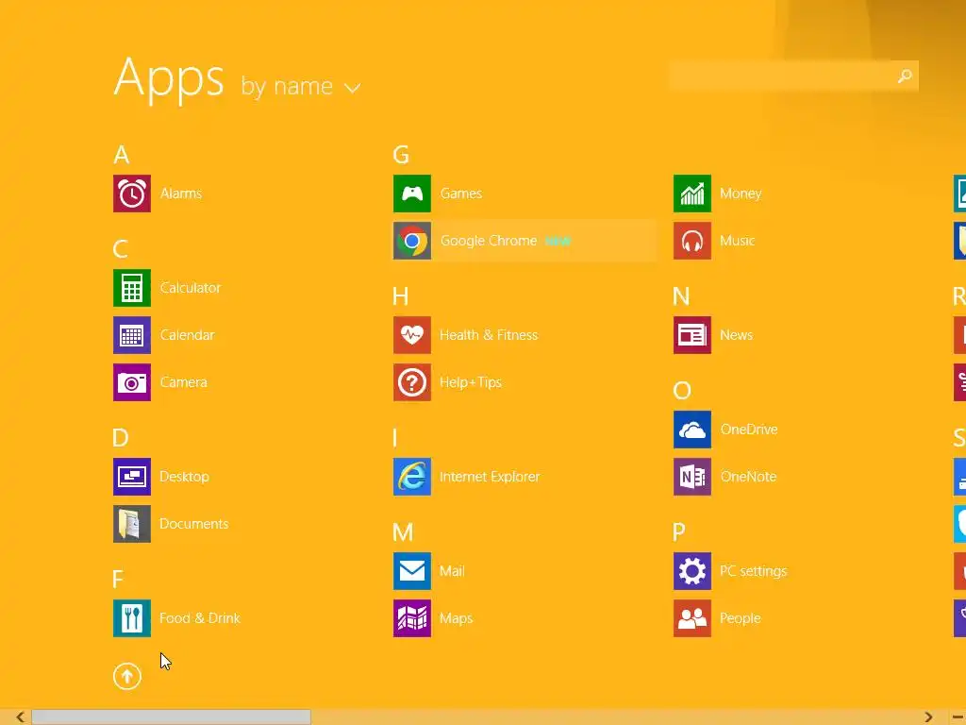Click the 'Help+Tips' label
This screenshot has width=966, height=725.
[471, 382]
